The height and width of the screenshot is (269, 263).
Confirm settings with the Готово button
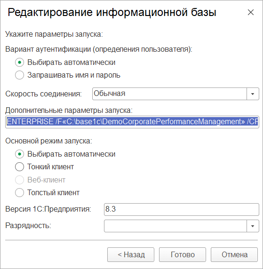(x=183, y=254)
